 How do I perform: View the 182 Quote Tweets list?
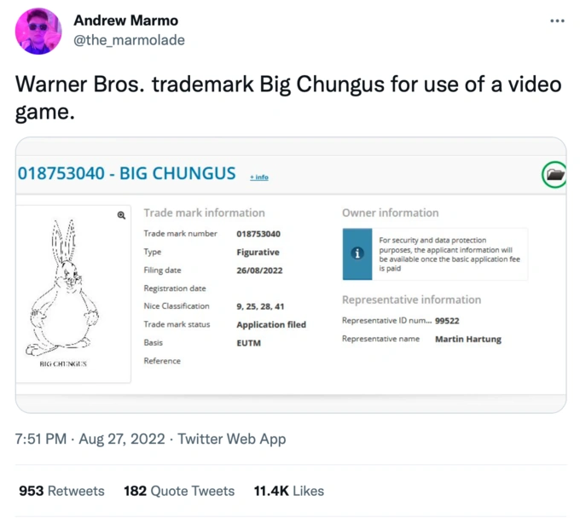(179, 491)
